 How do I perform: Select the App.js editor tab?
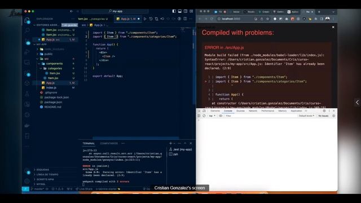click(x=128, y=19)
